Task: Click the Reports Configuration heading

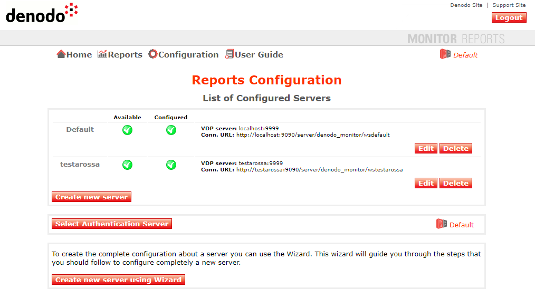Action: 266,80
